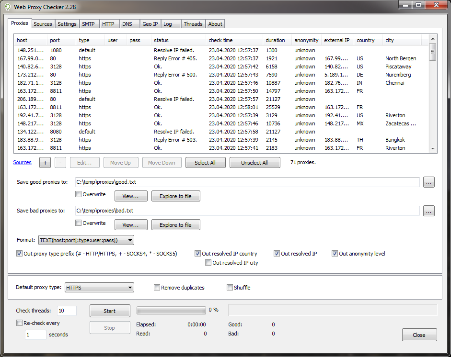
Task: Click the re-check seconds input field
Action: tap(35, 335)
